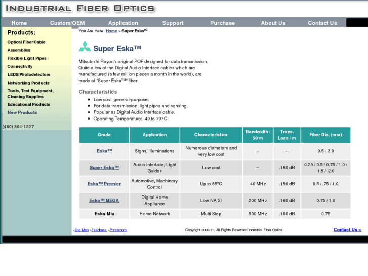Viewport: 368px width, 276px height.
Task: Open the Purchase menu item
Action: 222,23
